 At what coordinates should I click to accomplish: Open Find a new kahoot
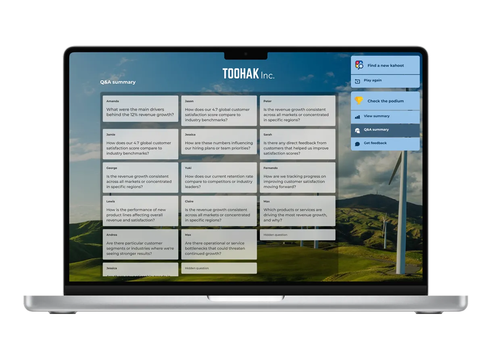coord(385,65)
